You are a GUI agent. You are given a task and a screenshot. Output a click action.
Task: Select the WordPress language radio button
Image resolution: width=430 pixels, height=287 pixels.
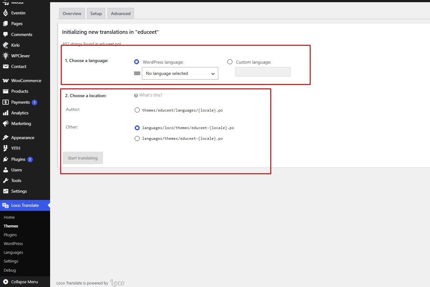point(137,62)
